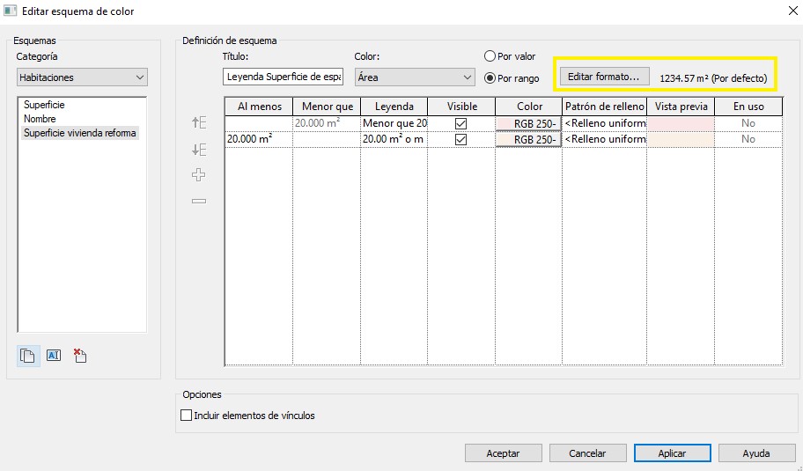
Task: Click first row RGB color swatch
Action: [x=528, y=124]
